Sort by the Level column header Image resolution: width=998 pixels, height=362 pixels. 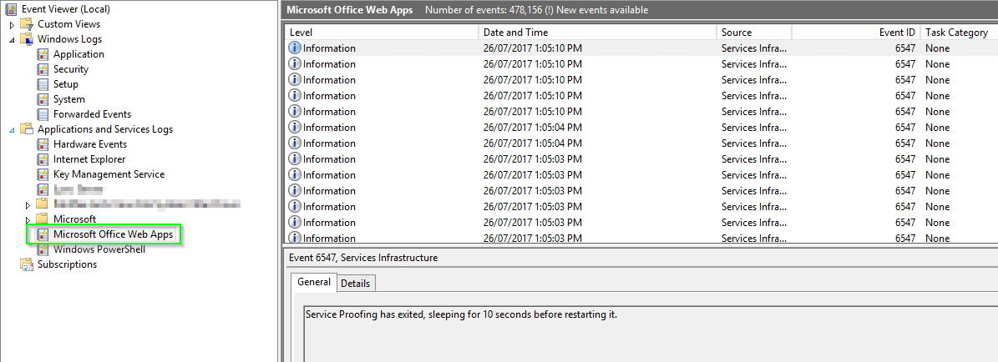pyautogui.click(x=382, y=33)
